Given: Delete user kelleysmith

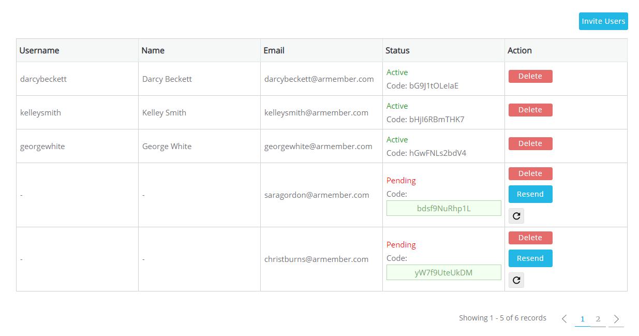Looking at the screenshot, I should tap(530, 110).
